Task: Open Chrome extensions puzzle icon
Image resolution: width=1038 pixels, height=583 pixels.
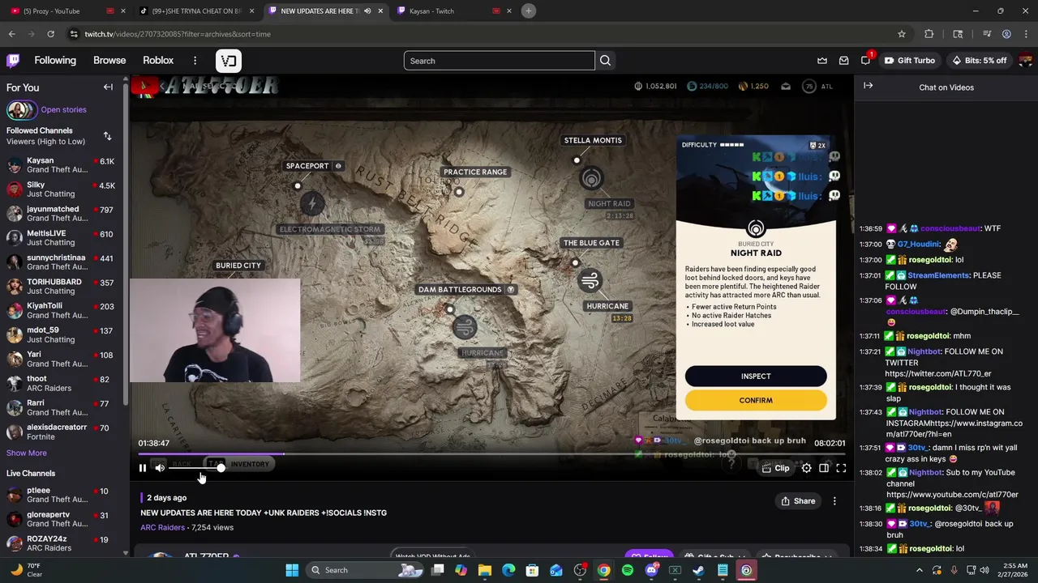Action: 929,34
